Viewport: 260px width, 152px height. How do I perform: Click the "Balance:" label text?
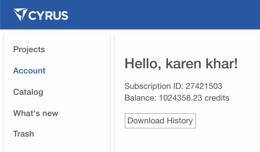point(140,98)
